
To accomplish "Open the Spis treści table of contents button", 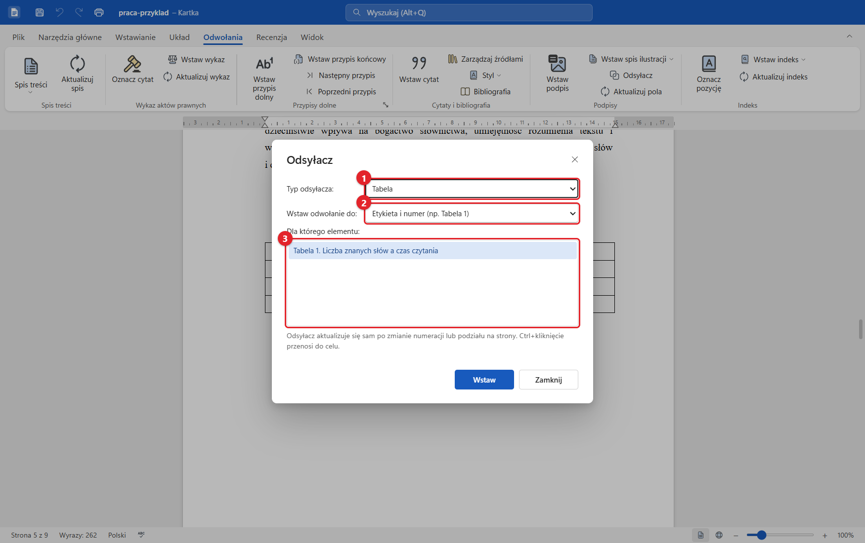I will [x=31, y=74].
